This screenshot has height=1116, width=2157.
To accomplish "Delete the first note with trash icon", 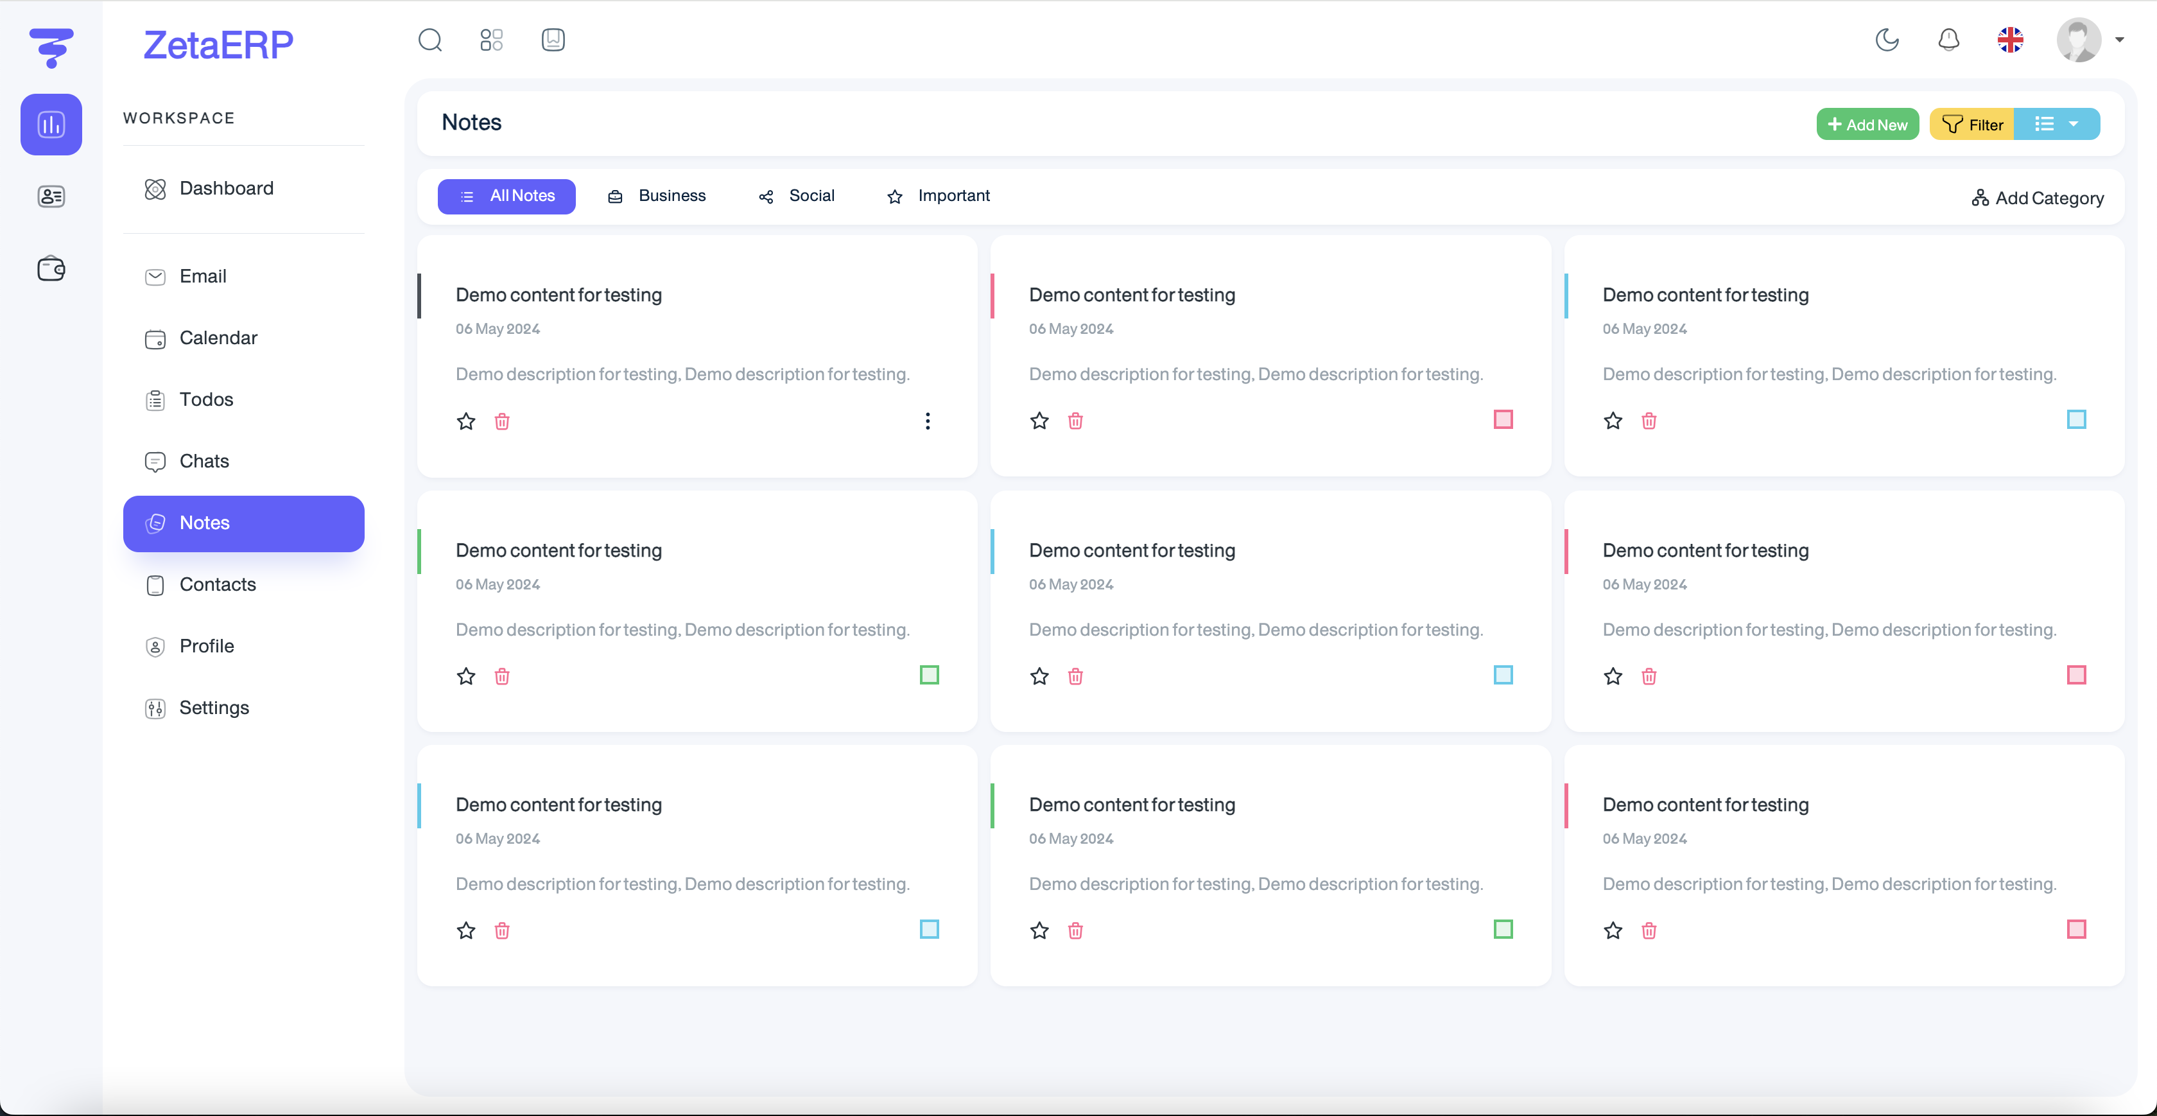I will coord(501,421).
